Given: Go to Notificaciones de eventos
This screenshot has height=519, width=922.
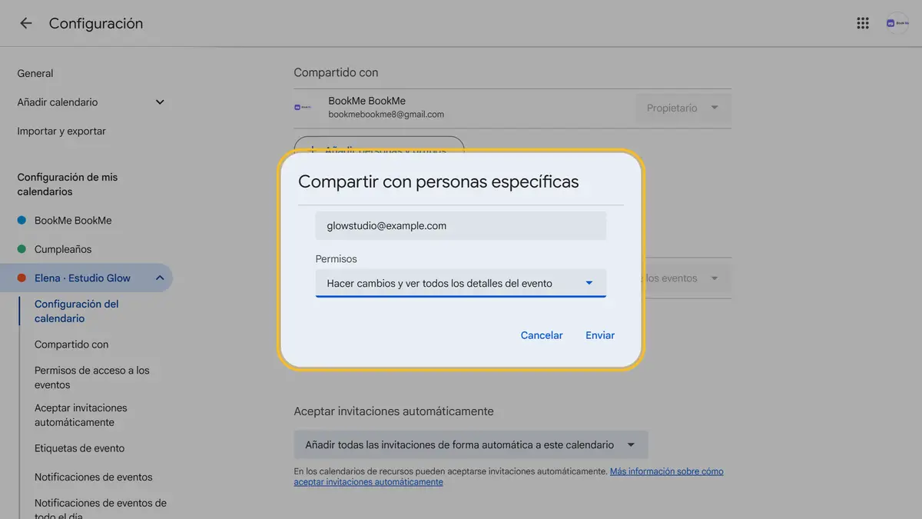Looking at the screenshot, I should pos(94,477).
